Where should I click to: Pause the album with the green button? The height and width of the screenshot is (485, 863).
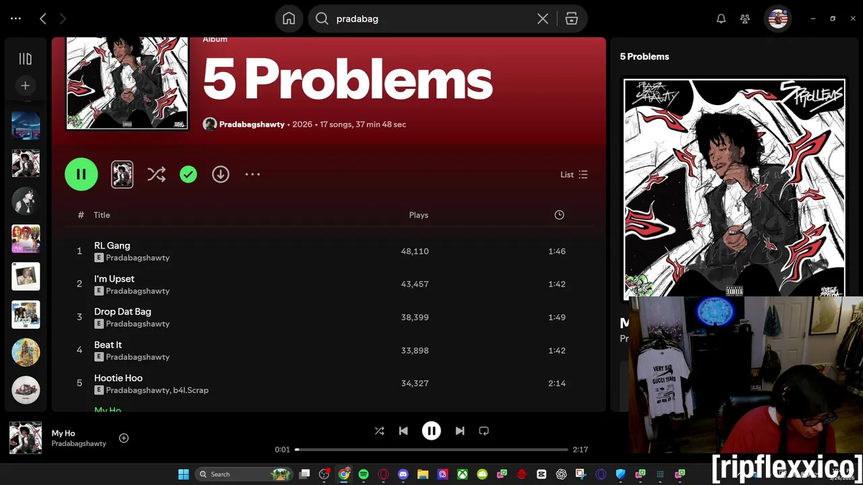tap(81, 174)
